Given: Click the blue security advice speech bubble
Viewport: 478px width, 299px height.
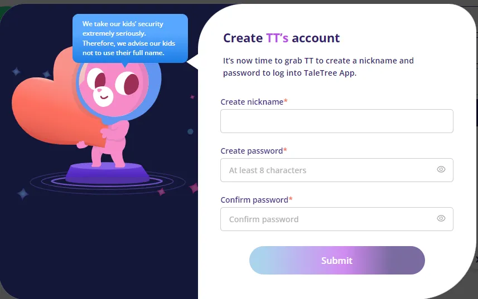Looking at the screenshot, I should (x=130, y=38).
